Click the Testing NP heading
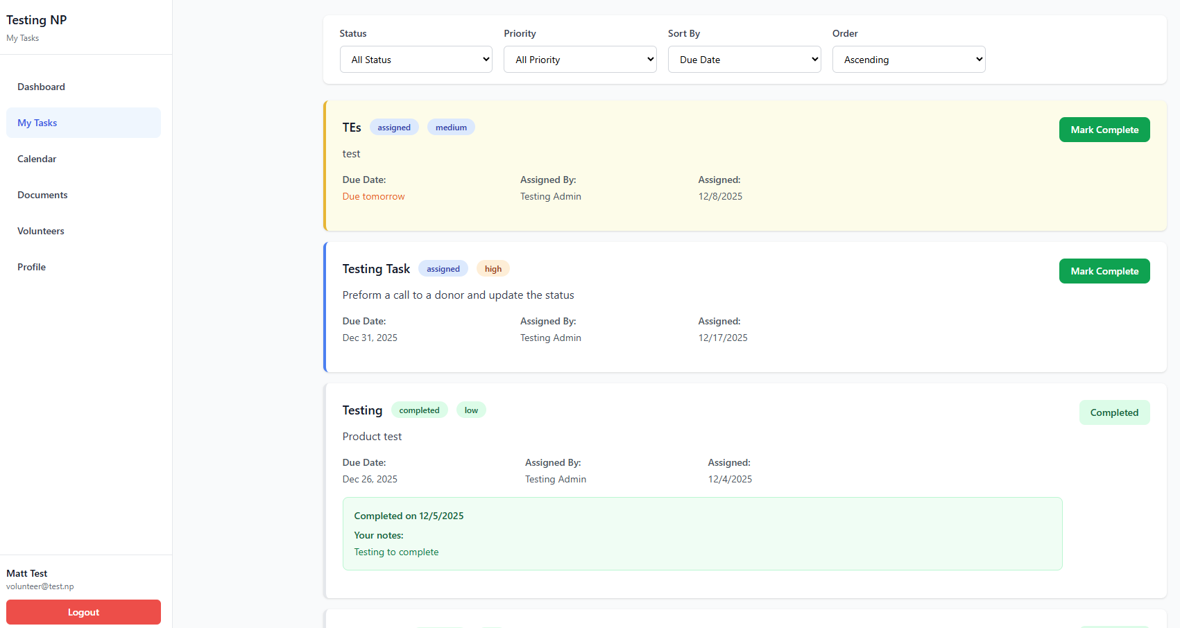The width and height of the screenshot is (1180, 628). 36,19
